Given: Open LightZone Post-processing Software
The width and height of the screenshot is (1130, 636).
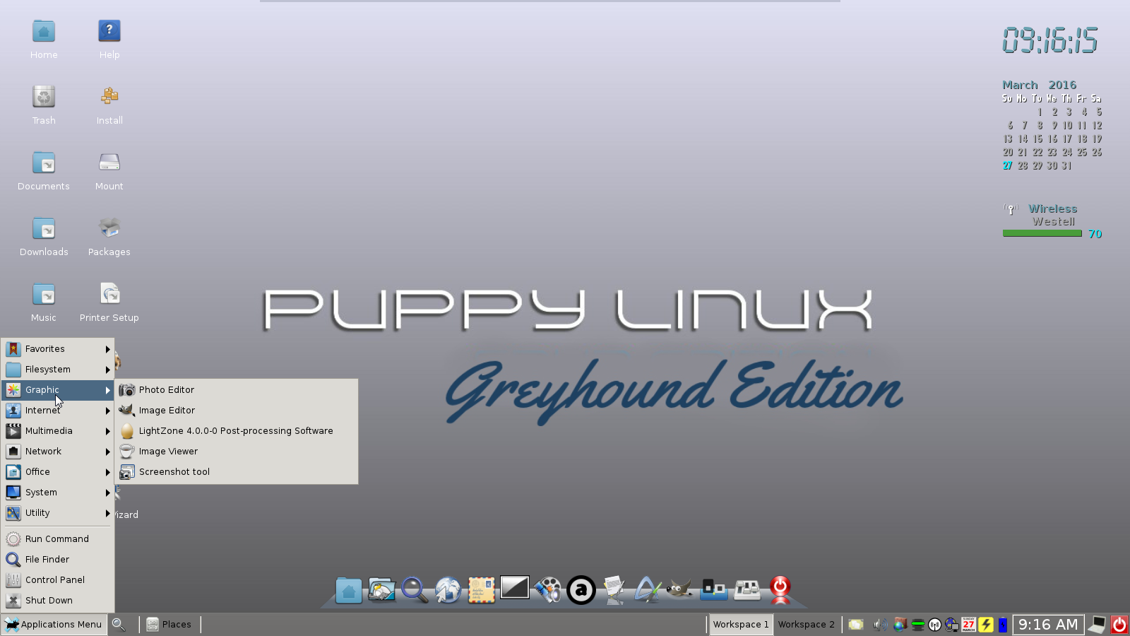Looking at the screenshot, I should 237,431.
